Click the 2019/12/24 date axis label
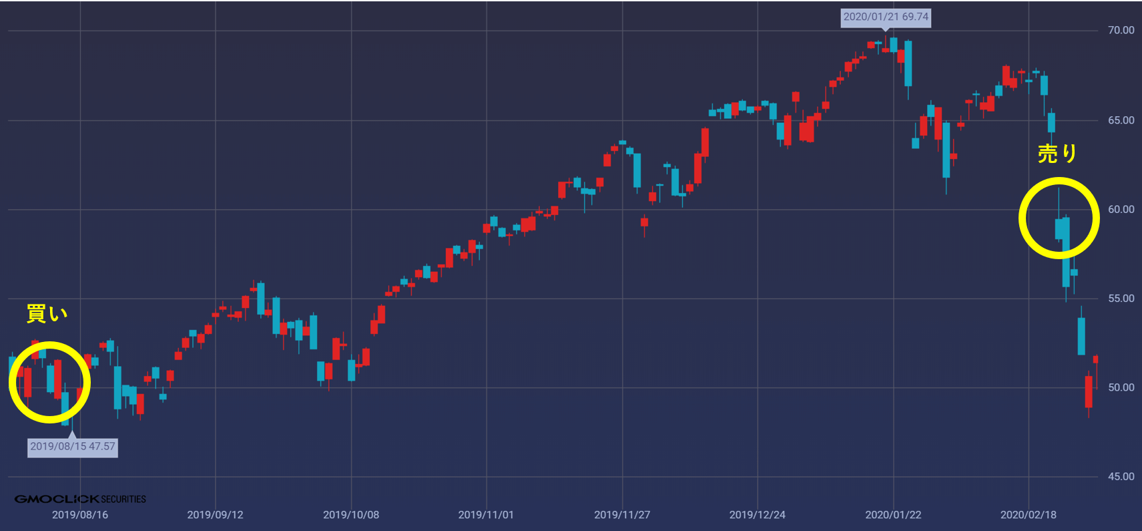The image size is (1142, 531). [x=757, y=515]
